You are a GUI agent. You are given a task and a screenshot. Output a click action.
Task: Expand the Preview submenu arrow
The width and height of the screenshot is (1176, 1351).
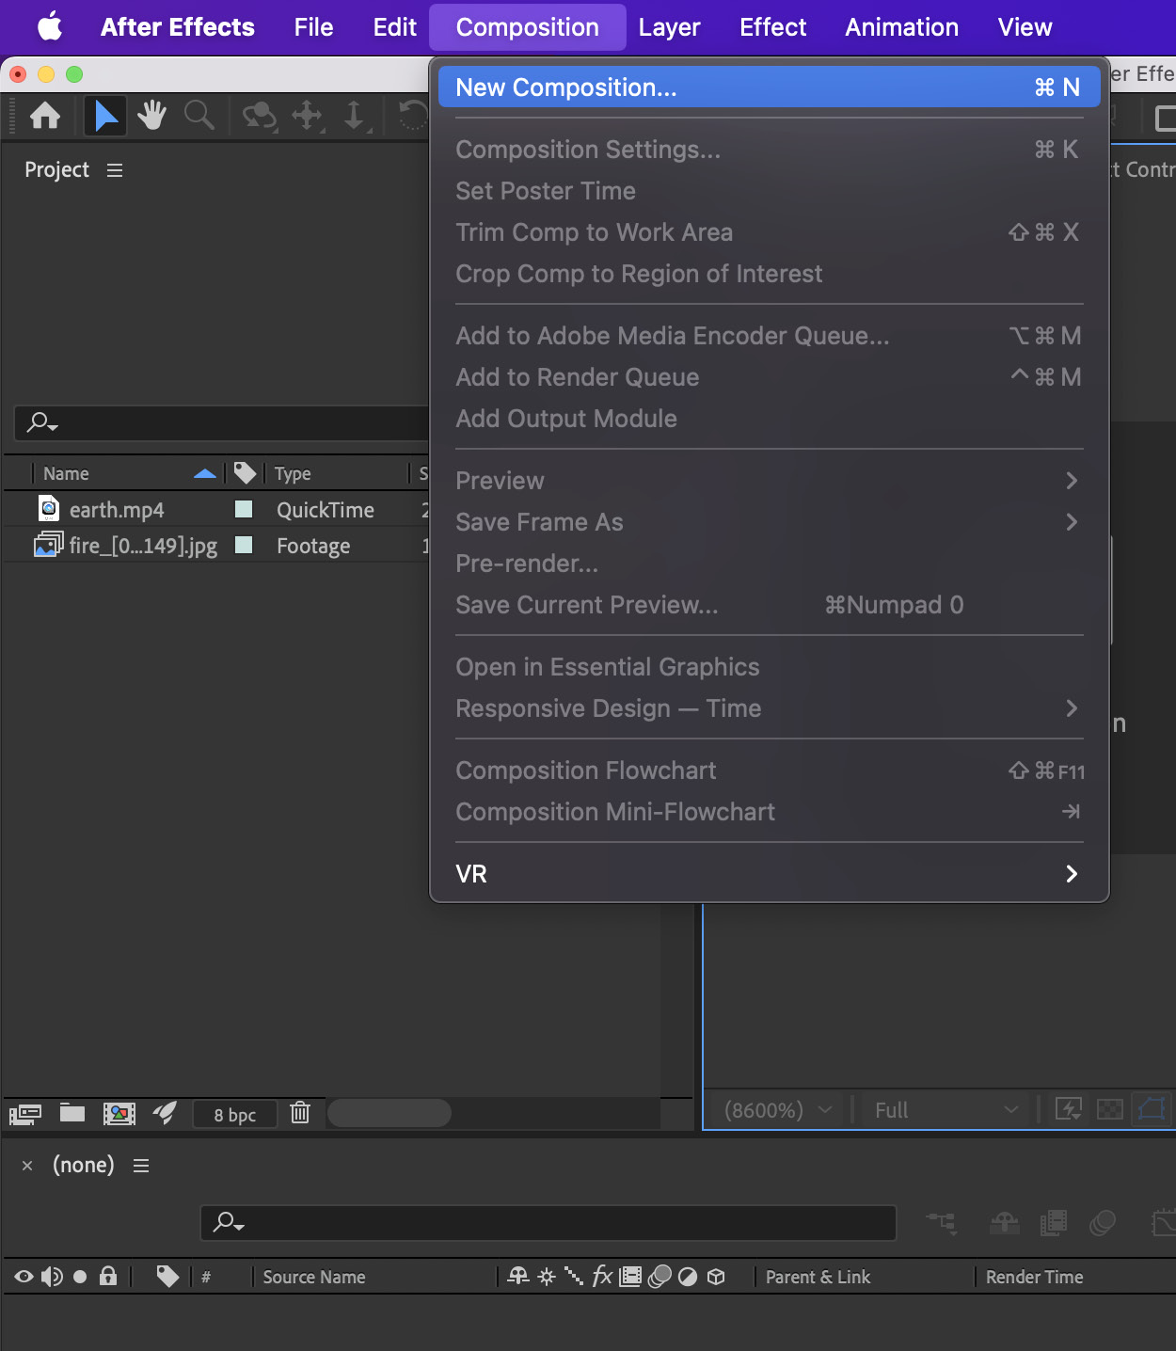1072,481
